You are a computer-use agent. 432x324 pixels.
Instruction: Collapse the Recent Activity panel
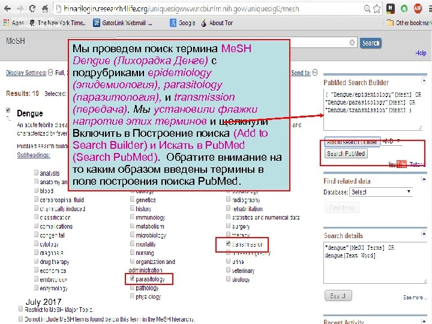pos(424,320)
